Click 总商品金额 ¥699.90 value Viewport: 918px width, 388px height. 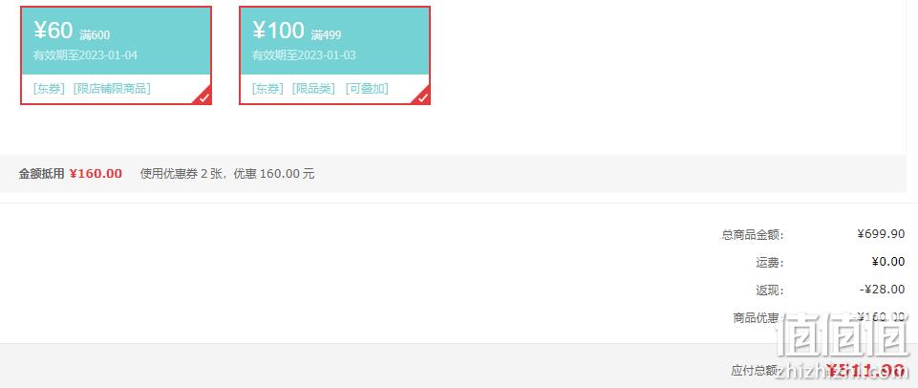[881, 234]
